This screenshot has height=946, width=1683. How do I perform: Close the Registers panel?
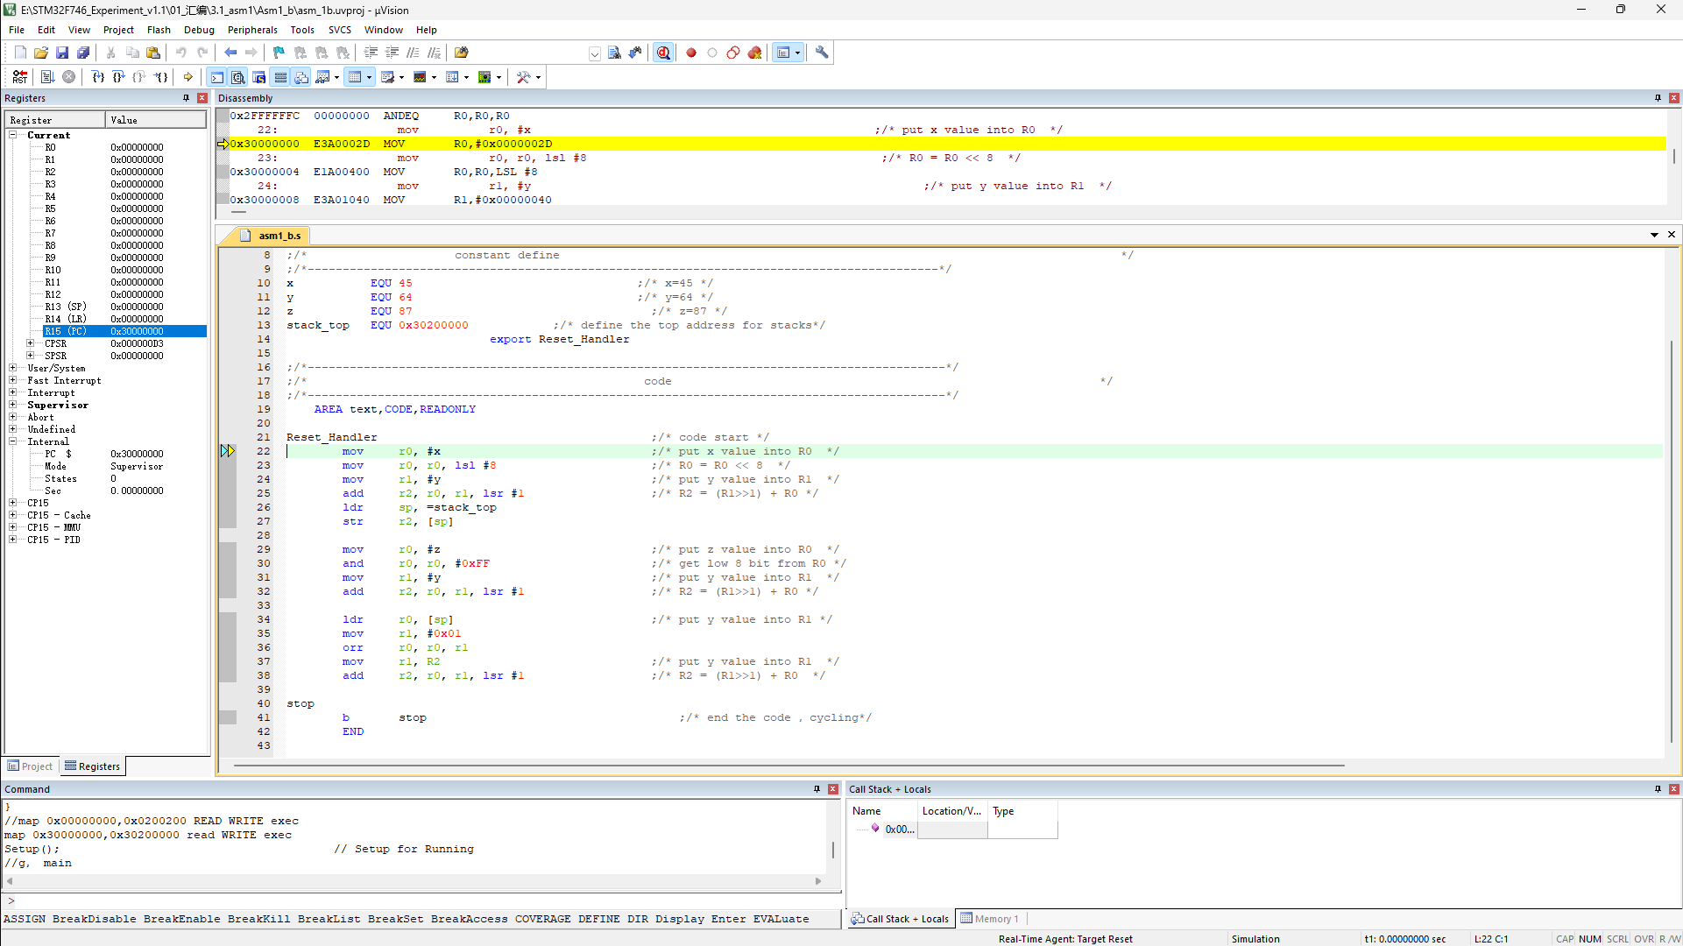(x=202, y=98)
